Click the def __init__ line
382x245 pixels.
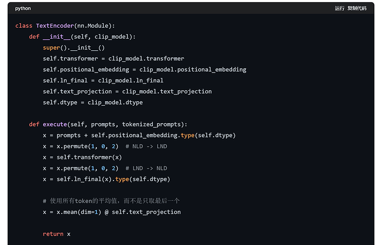pos(82,37)
